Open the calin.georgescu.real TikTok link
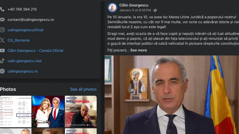This screenshot has height=134, width=239. (x=24, y=61)
